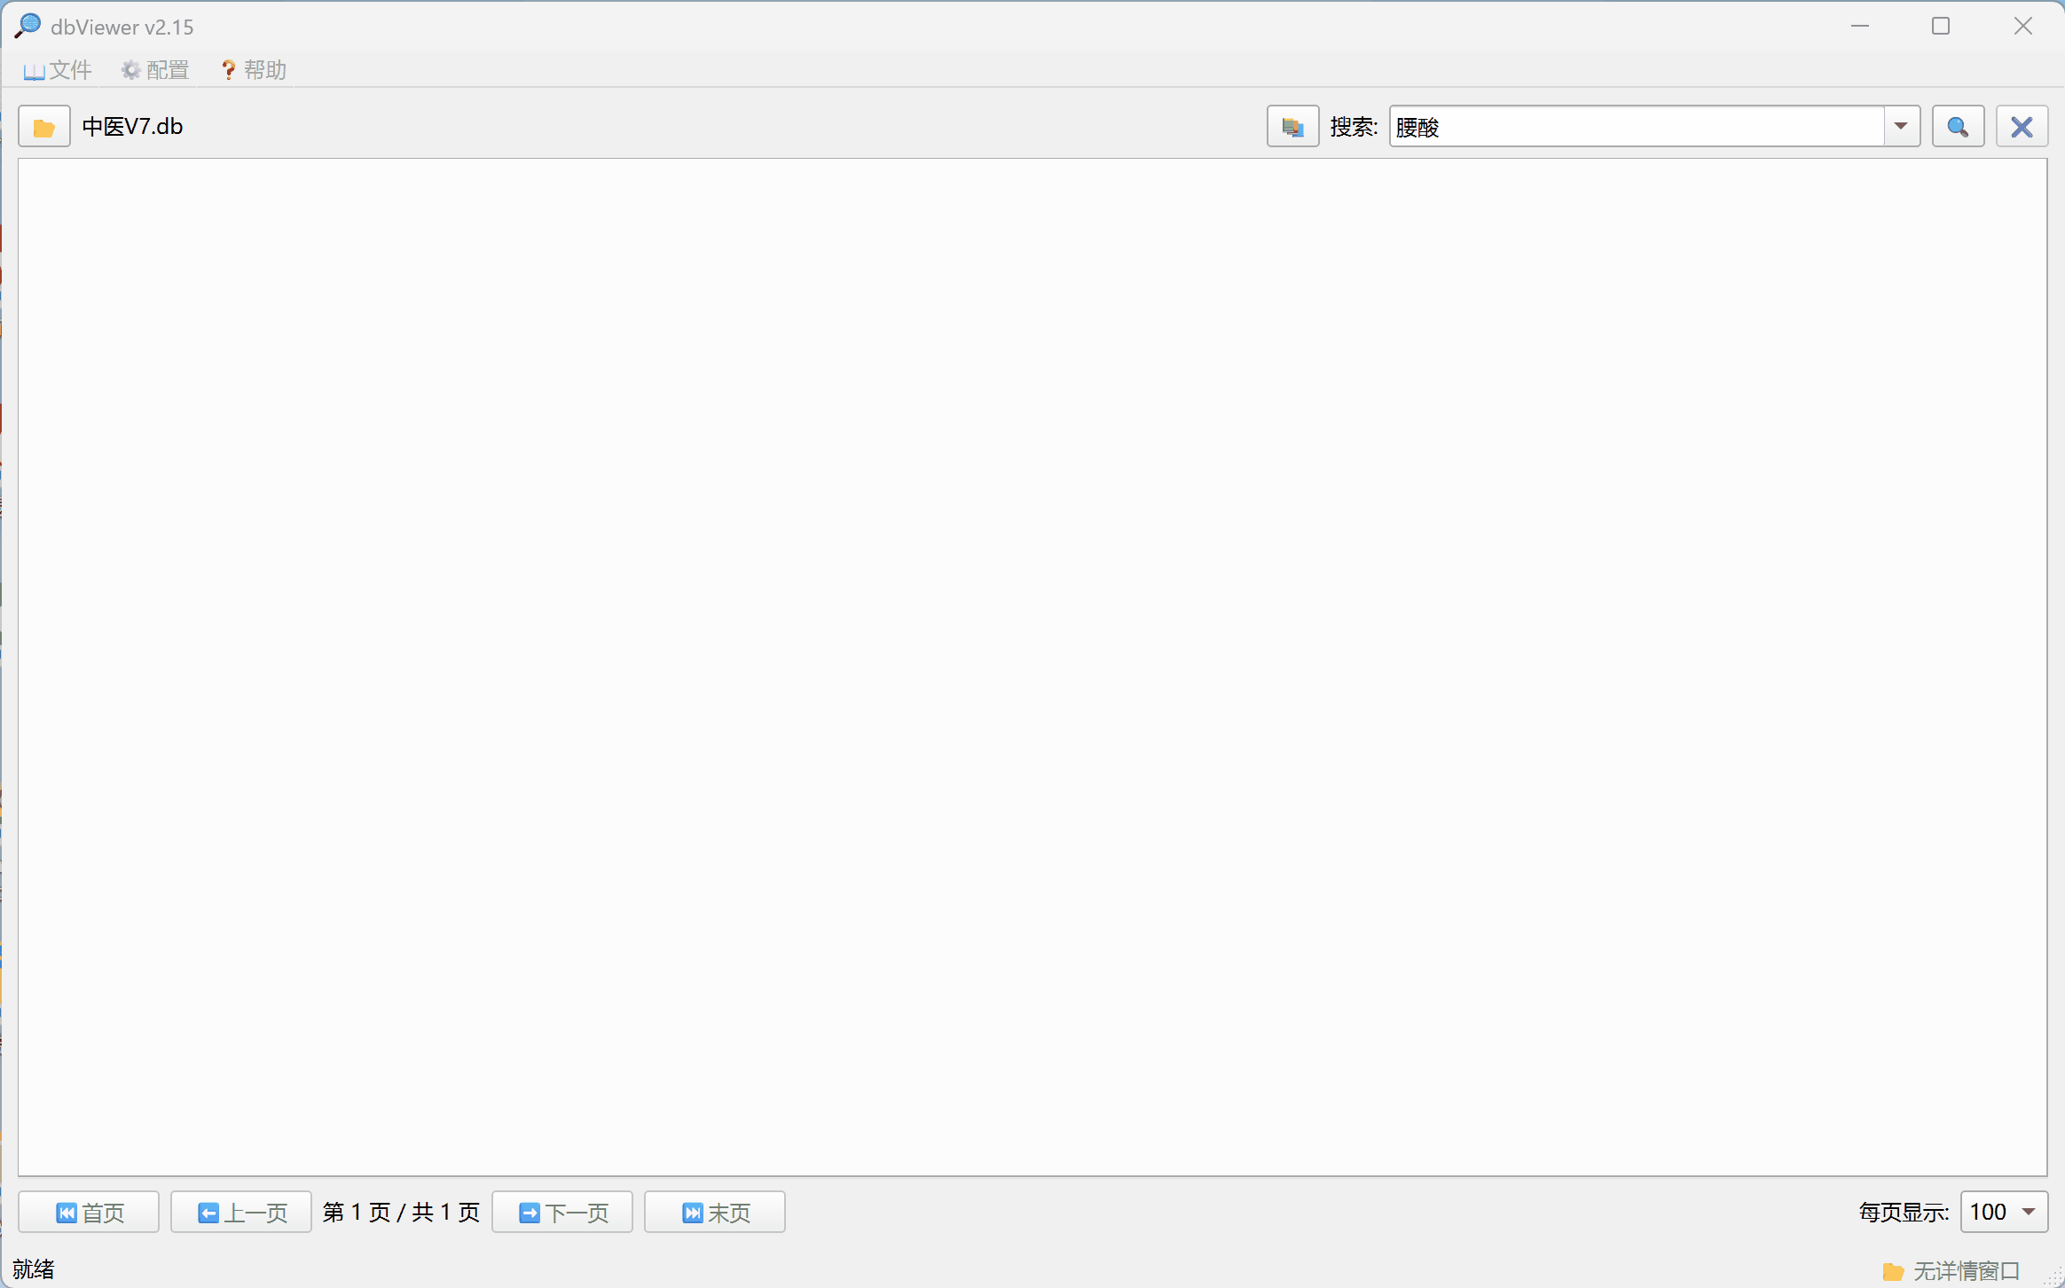Image resolution: width=2065 pixels, height=1288 pixels.
Task: Open the 每页显示 rows-per-page dropdown
Action: pyautogui.click(x=2028, y=1212)
